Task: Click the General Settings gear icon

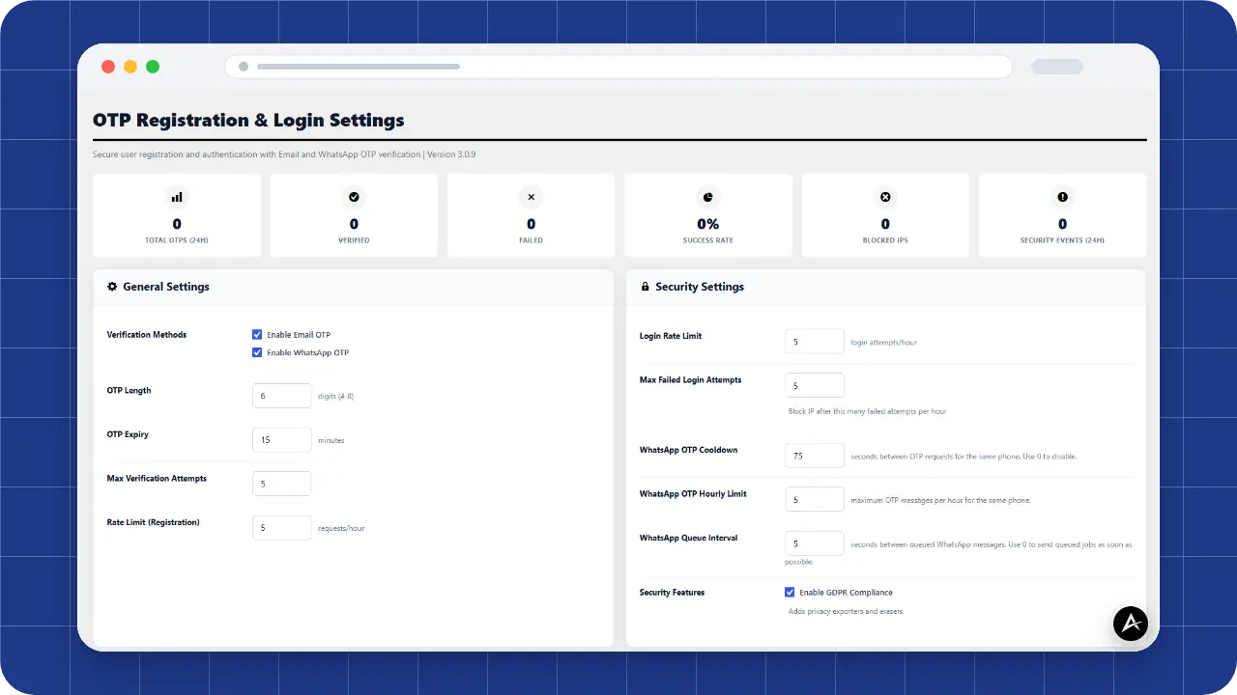Action: 112,287
